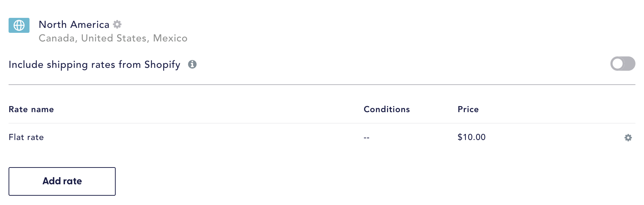Click the empty conditions dashes for Flat rate
The height and width of the screenshot is (205, 644).
pos(367,137)
